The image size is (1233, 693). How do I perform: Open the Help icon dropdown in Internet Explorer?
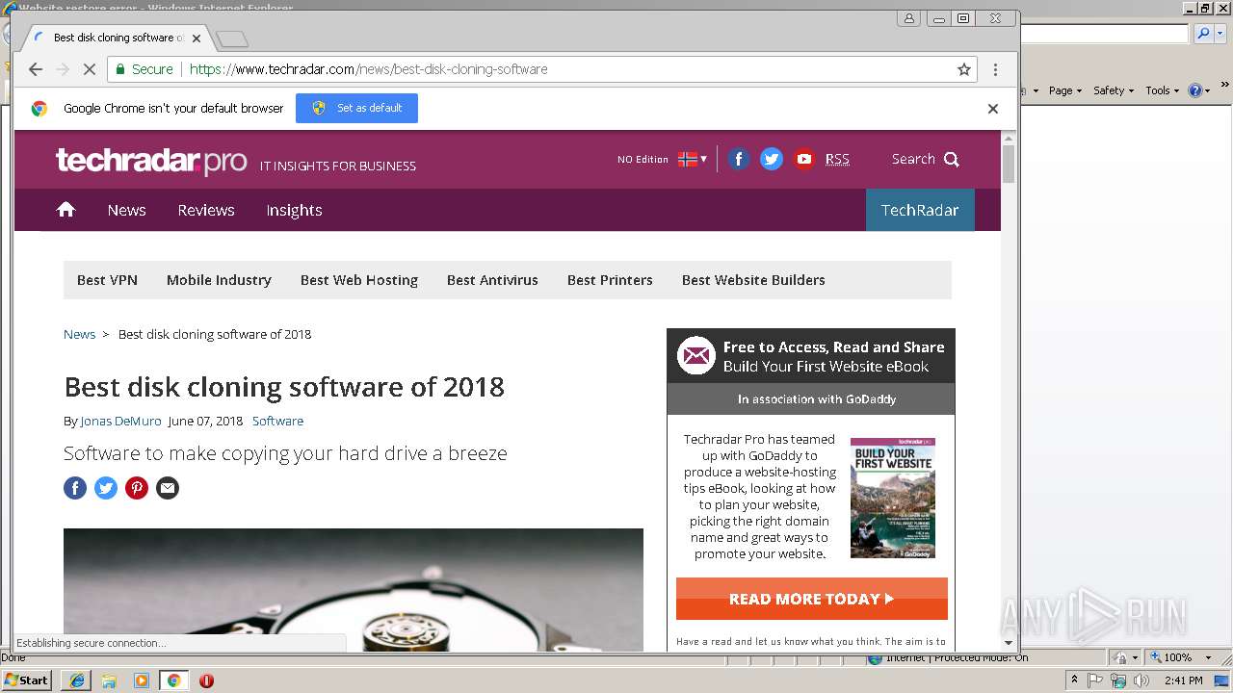click(1199, 90)
